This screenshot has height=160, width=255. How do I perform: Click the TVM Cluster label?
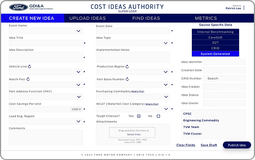(x=192, y=134)
